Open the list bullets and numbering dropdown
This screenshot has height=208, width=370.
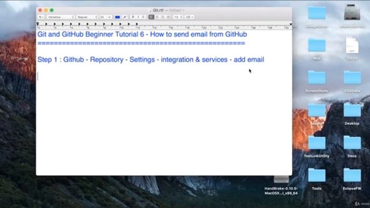point(189,17)
